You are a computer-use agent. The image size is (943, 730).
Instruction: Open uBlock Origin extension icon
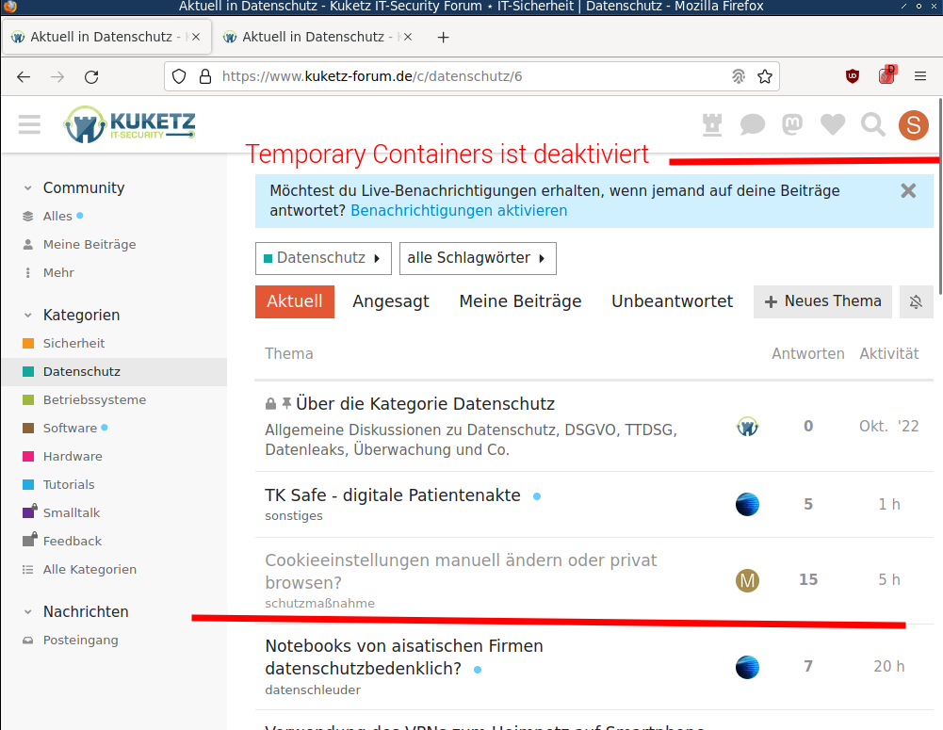pos(853,76)
